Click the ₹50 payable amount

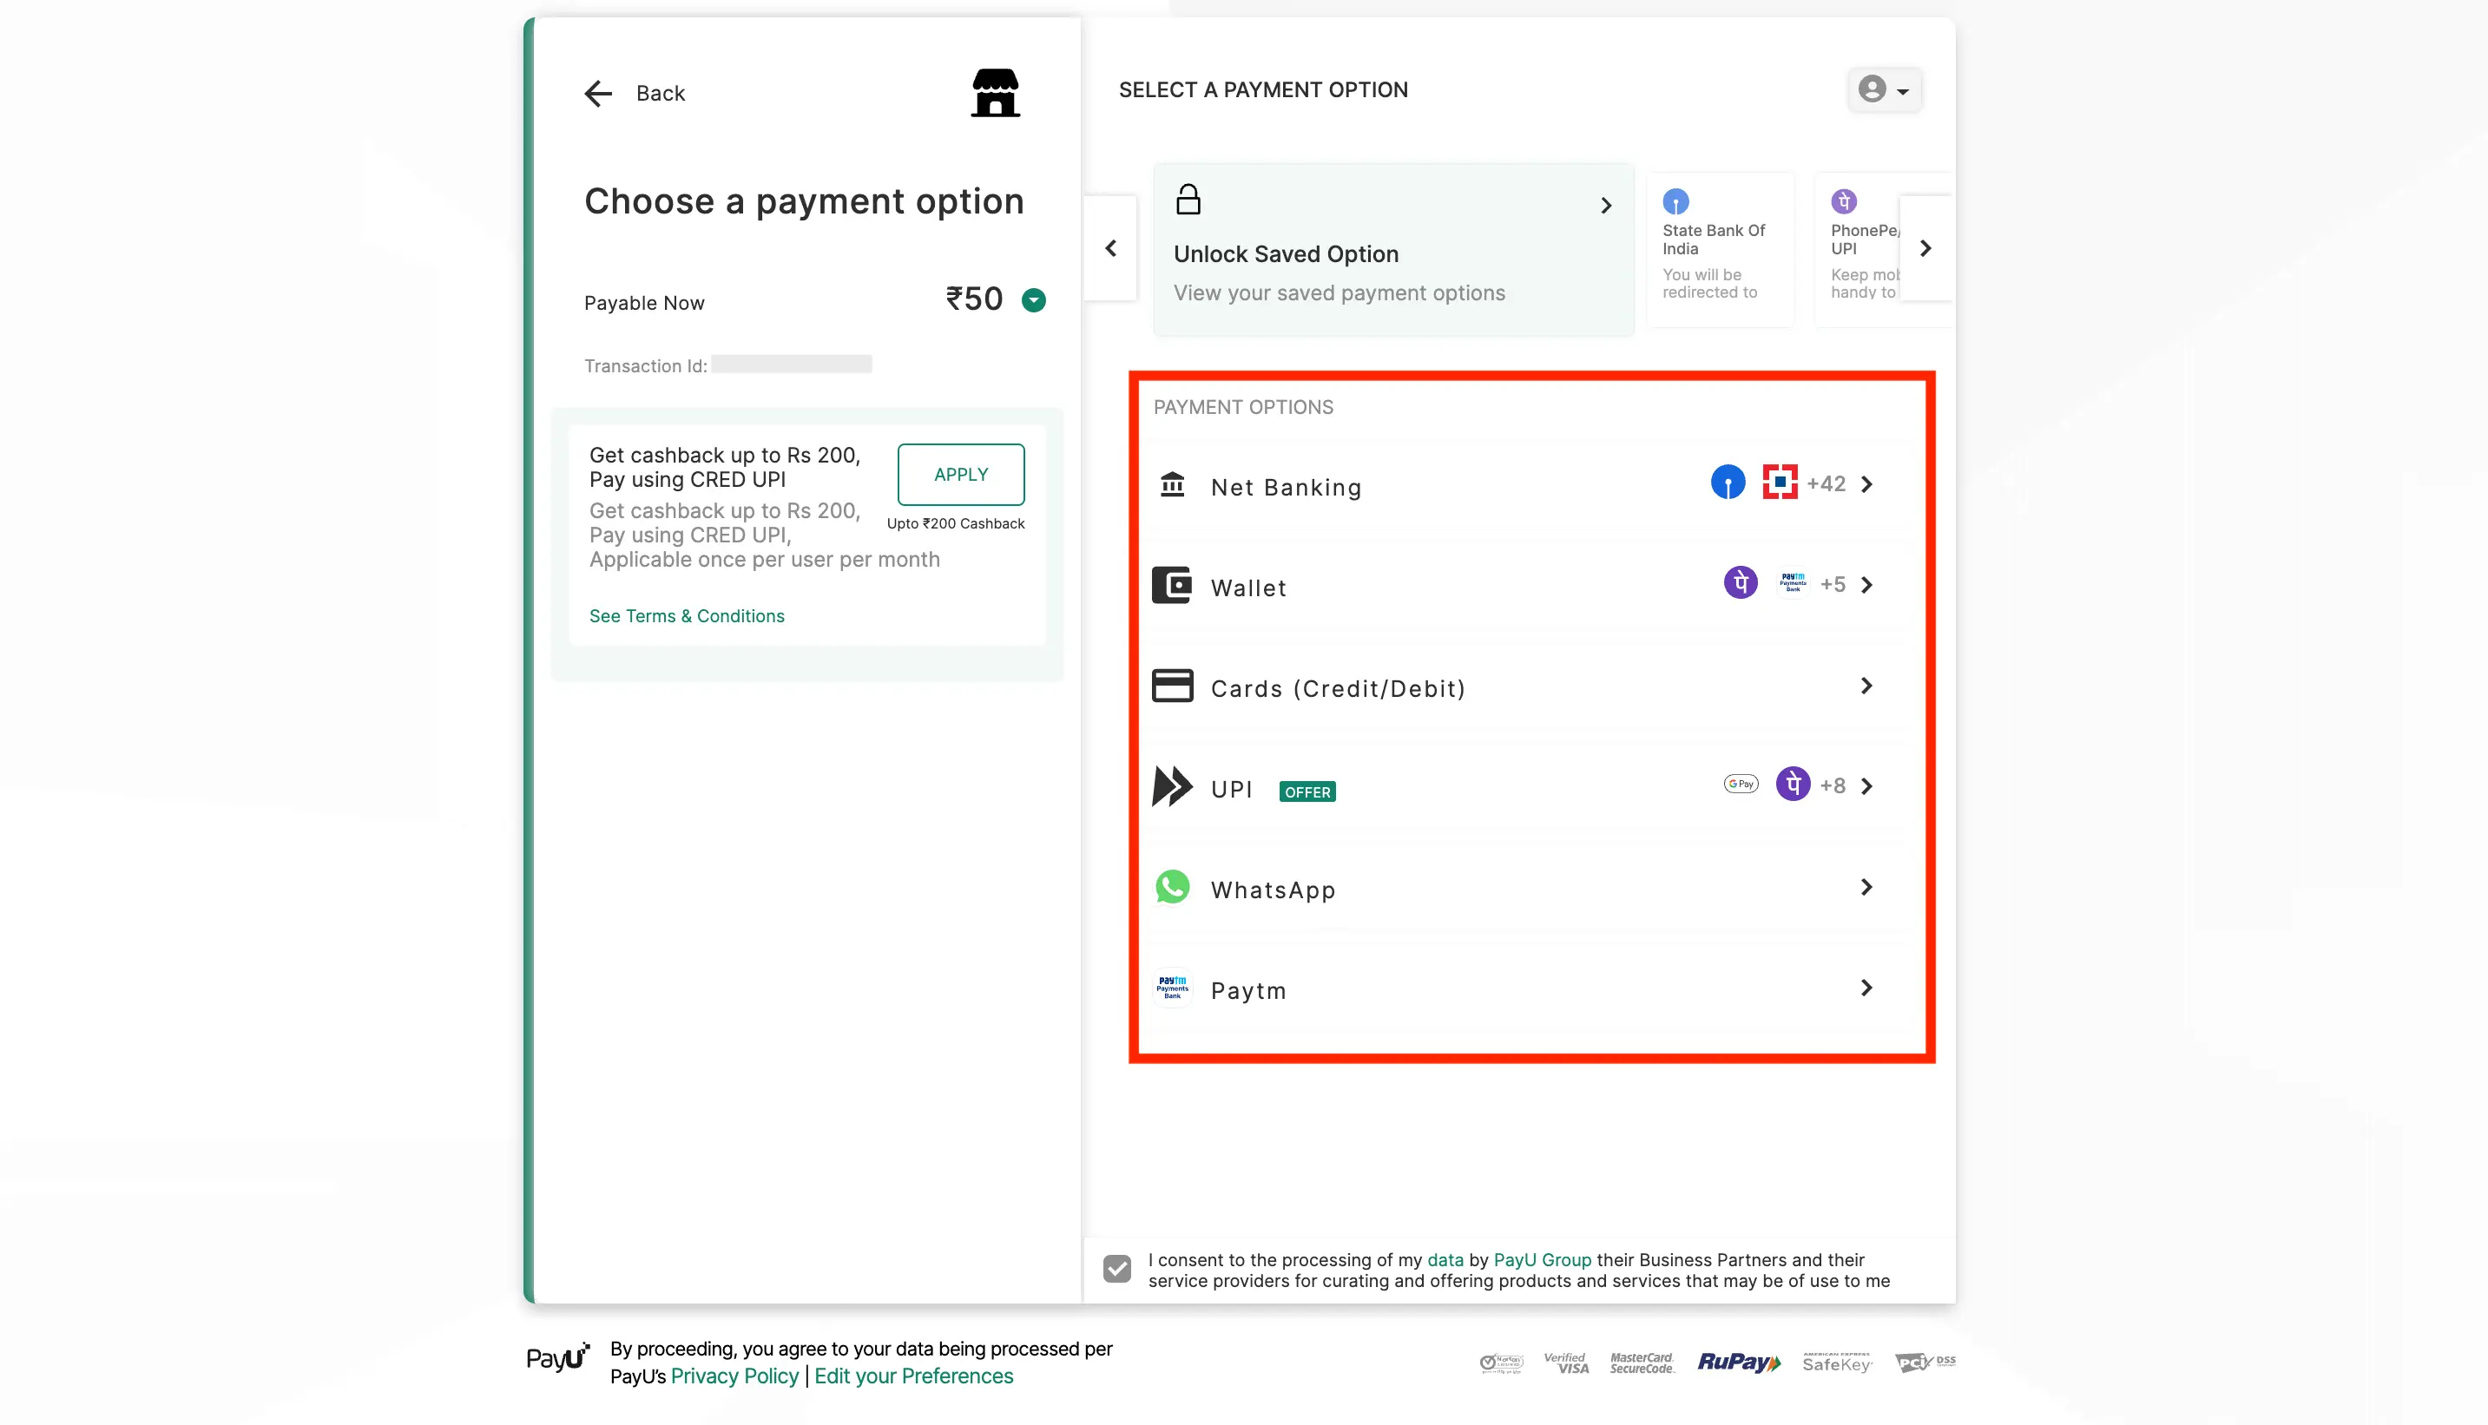point(974,299)
